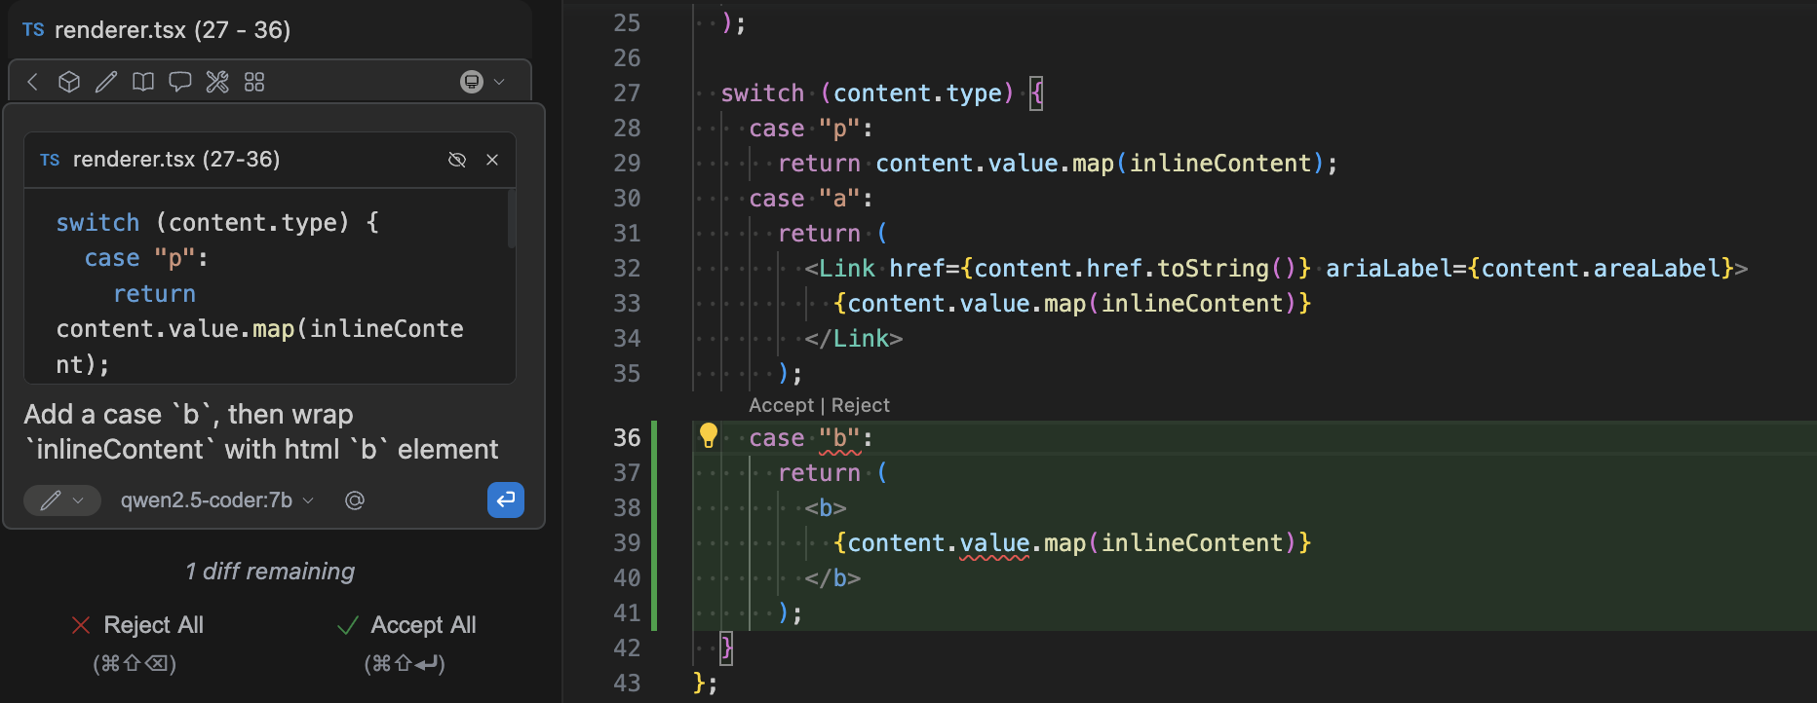Screen dimensions: 1817x703
Task: Open the book docs icon in the toolbar
Action: pos(143,82)
